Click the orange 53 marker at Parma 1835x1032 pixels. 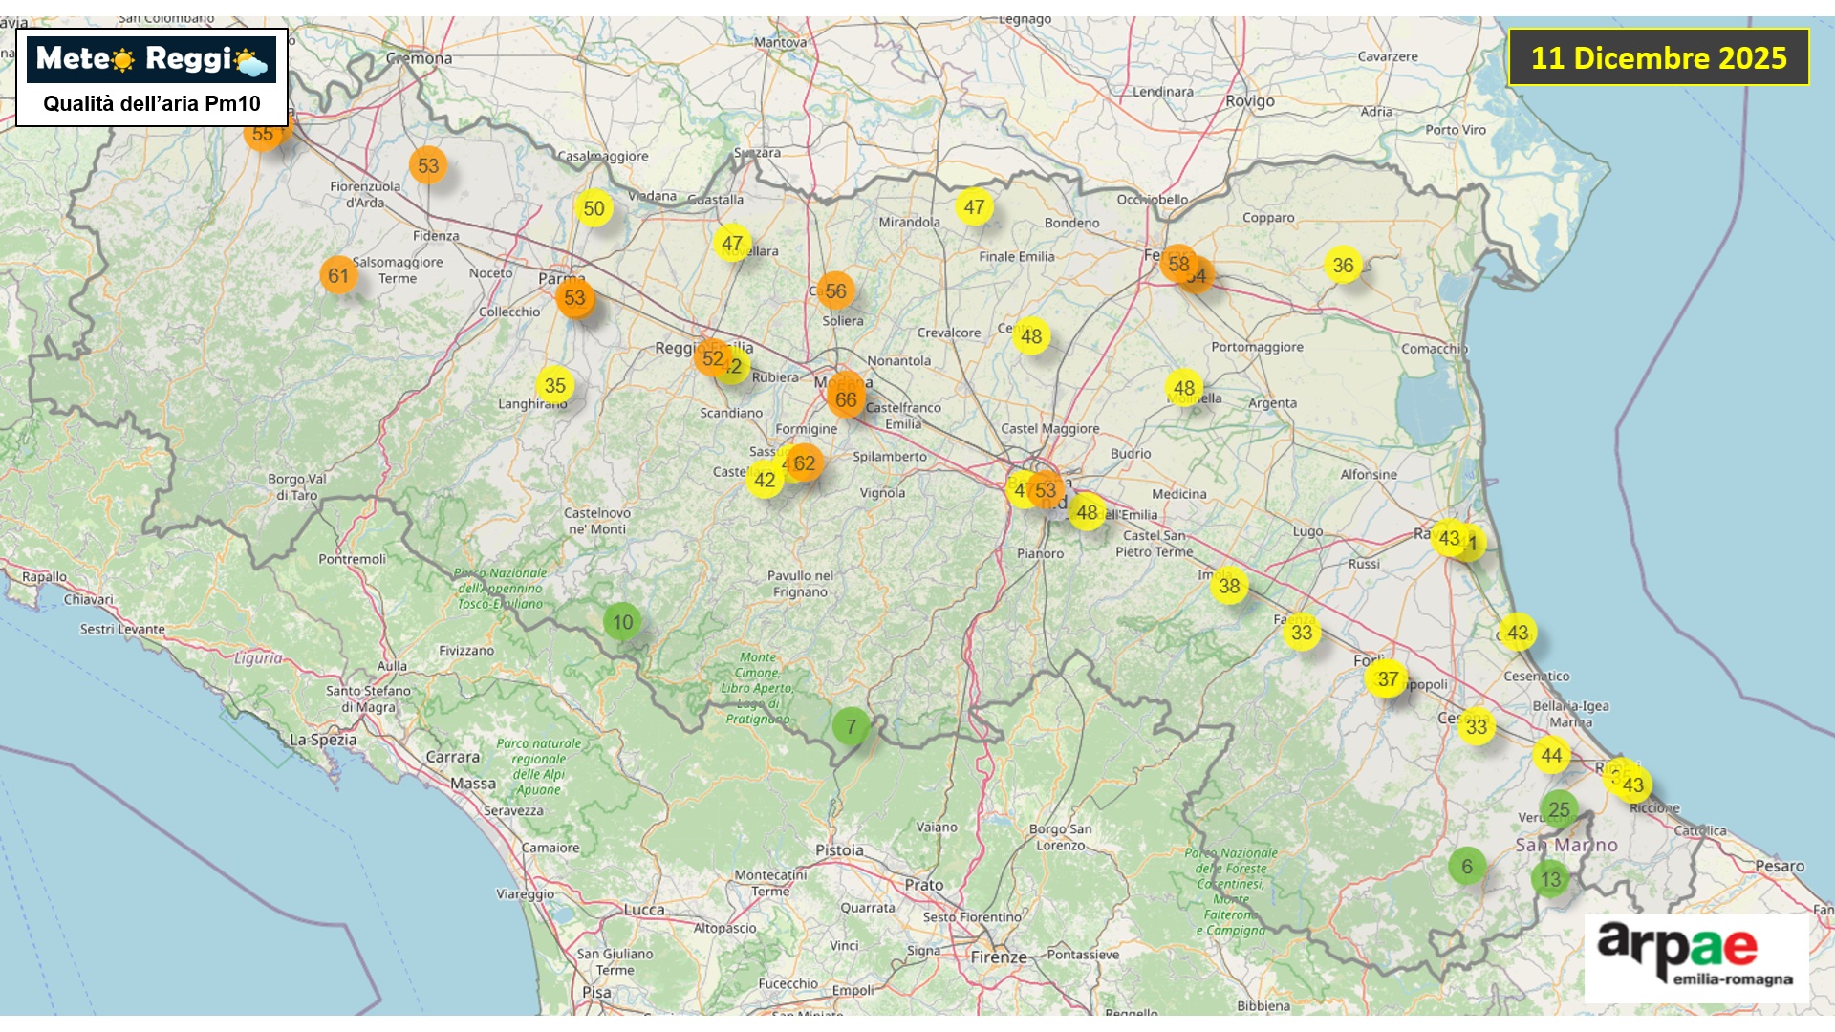pos(574,297)
